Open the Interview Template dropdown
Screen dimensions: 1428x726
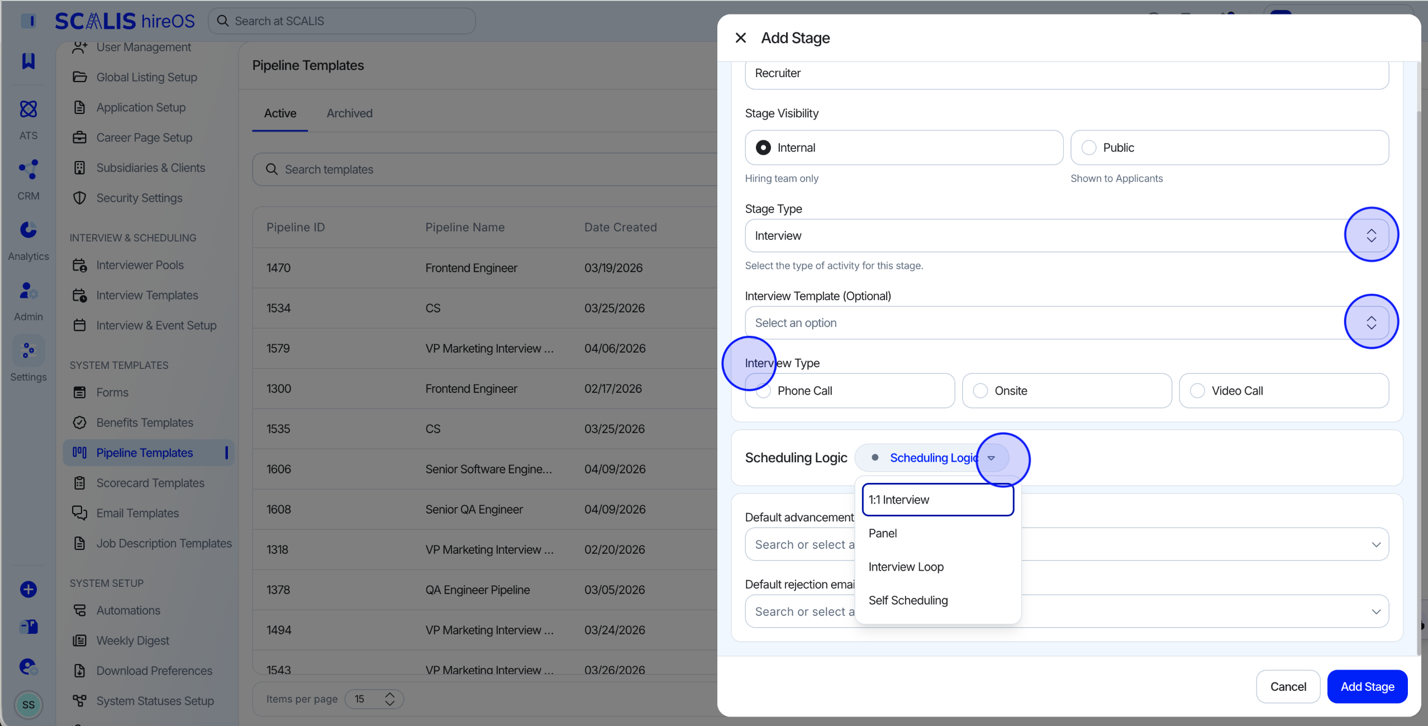[x=1067, y=322]
